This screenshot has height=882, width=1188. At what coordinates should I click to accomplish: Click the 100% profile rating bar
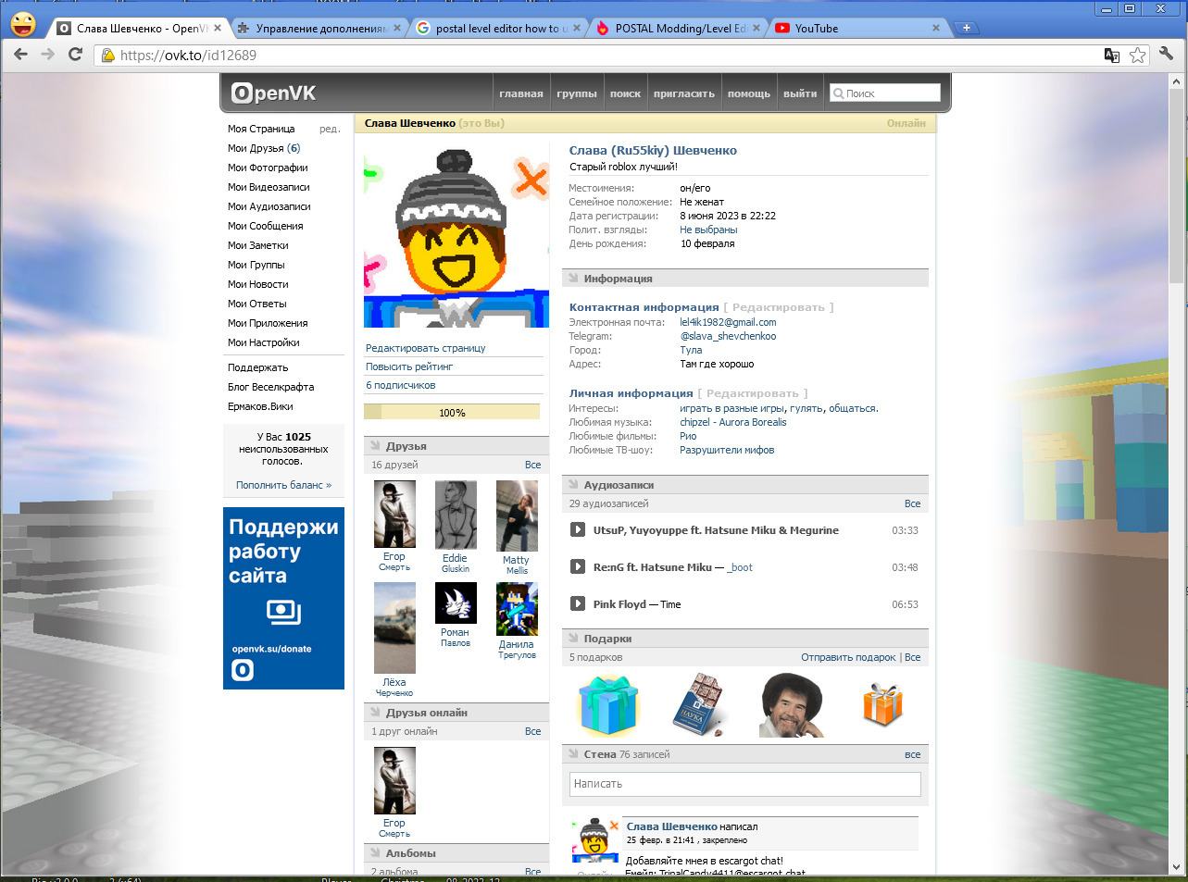452,412
